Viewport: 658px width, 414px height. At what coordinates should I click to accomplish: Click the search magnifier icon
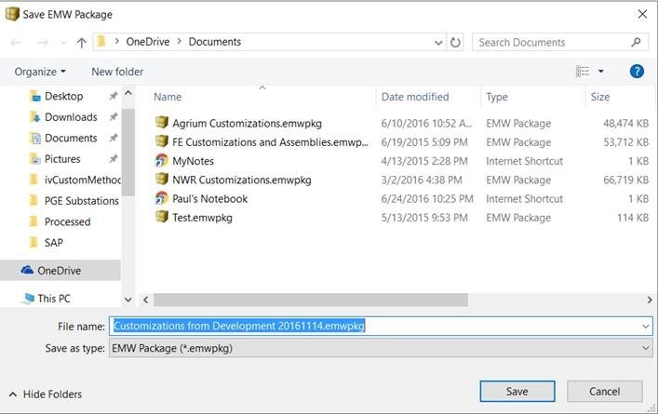coord(638,42)
